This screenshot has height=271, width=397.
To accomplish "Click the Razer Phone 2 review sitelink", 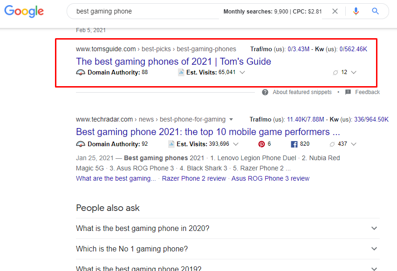I will pos(194,178).
